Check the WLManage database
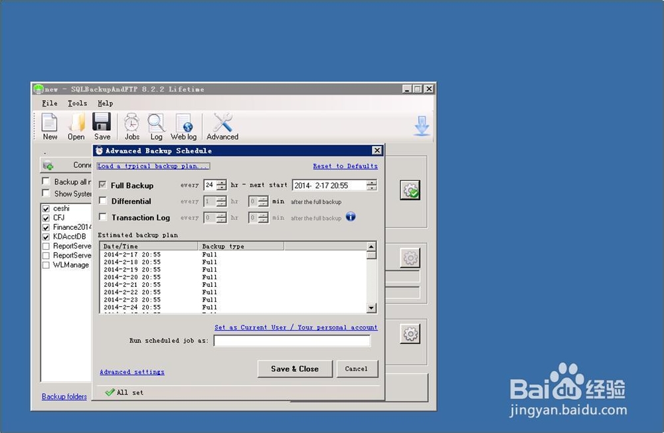Image resolution: width=664 pixels, height=433 pixels. coord(46,265)
